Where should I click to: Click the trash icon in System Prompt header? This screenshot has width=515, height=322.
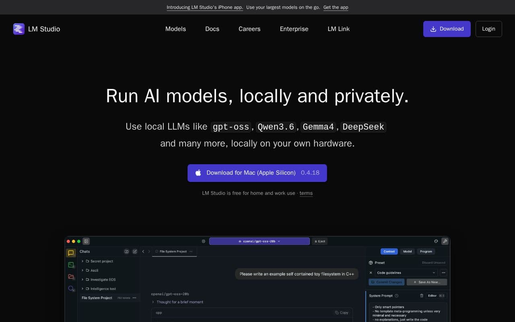422,295
